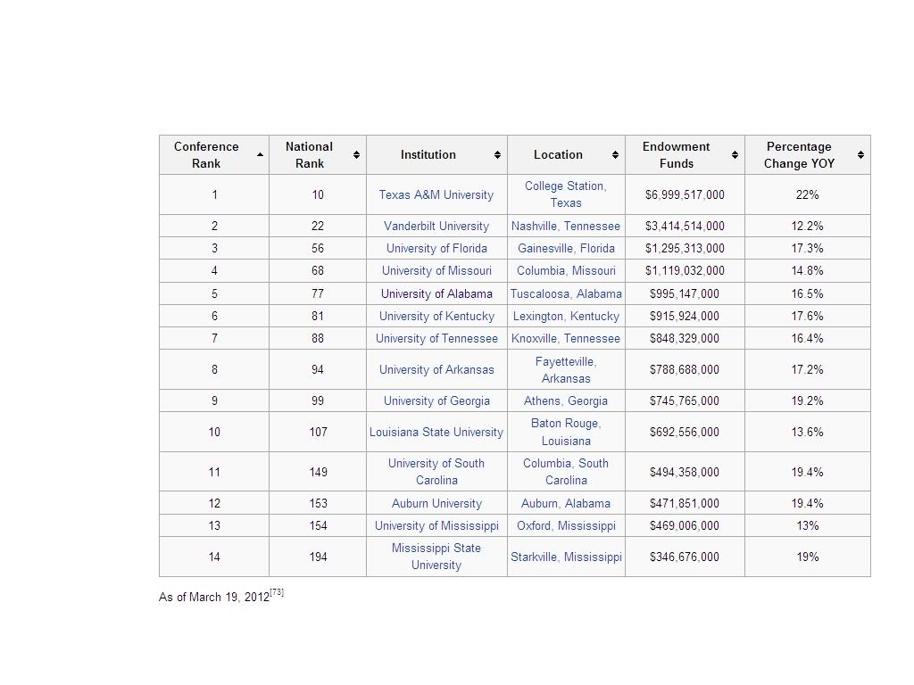The height and width of the screenshot is (685, 914).
Task: Follow Oxford, Mississippi location link
Action: [566, 526]
